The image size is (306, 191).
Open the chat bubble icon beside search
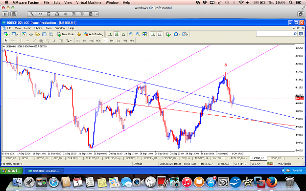click(x=301, y=34)
